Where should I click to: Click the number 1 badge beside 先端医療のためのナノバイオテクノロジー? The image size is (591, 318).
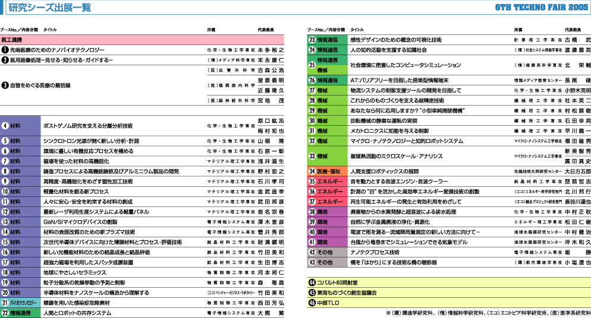5,50
